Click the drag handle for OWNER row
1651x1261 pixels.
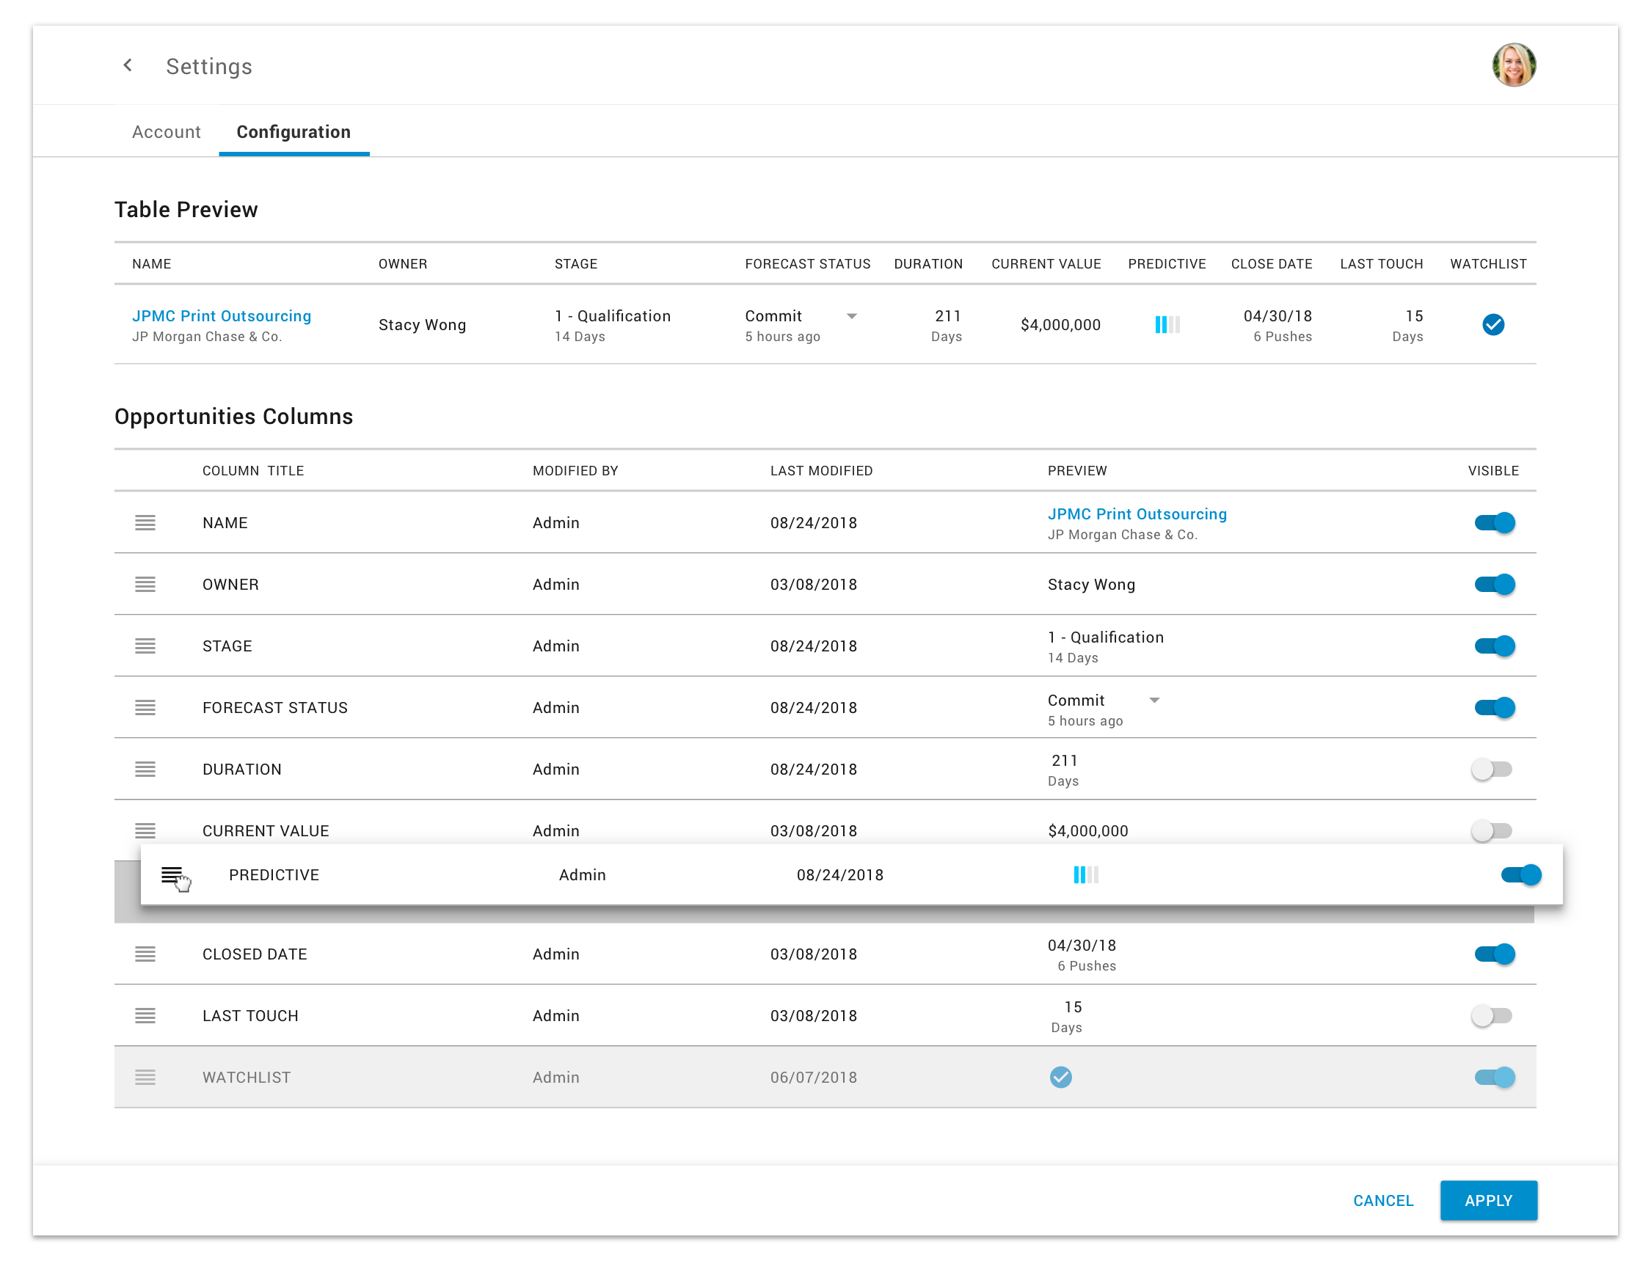pyautogui.click(x=145, y=584)
